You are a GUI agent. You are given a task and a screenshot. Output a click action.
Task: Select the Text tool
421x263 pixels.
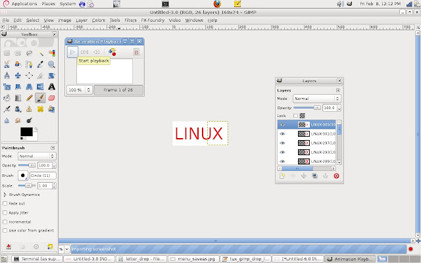pyautogui.click(x=51, y=87)
